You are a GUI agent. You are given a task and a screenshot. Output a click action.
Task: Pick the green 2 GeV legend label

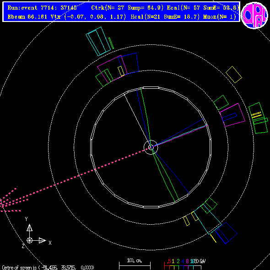(x=178, y=261)
